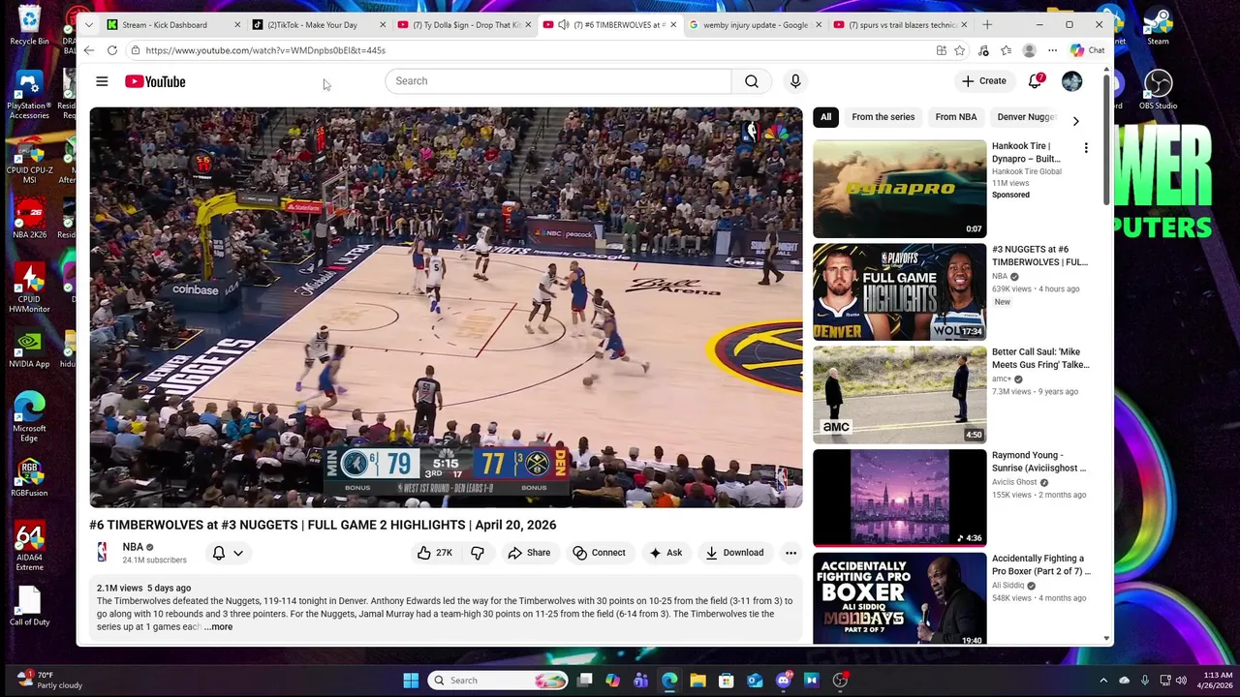Add page to favorites star icon
The image size is (1240, 697).
(x=959, y=50)
